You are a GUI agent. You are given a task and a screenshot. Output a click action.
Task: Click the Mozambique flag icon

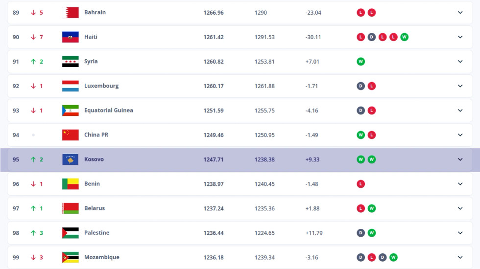[x=71, y=257]
